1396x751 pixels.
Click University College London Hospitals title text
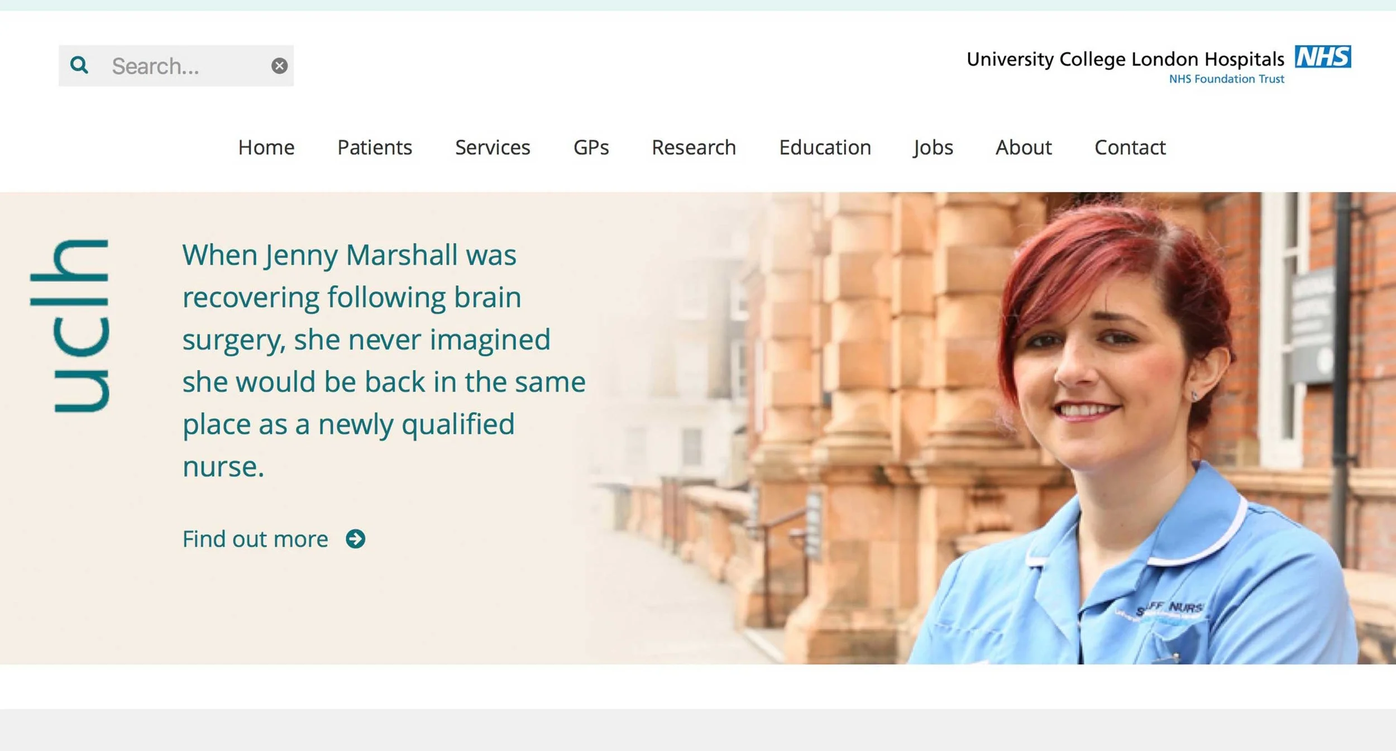tap(1125, 59)
